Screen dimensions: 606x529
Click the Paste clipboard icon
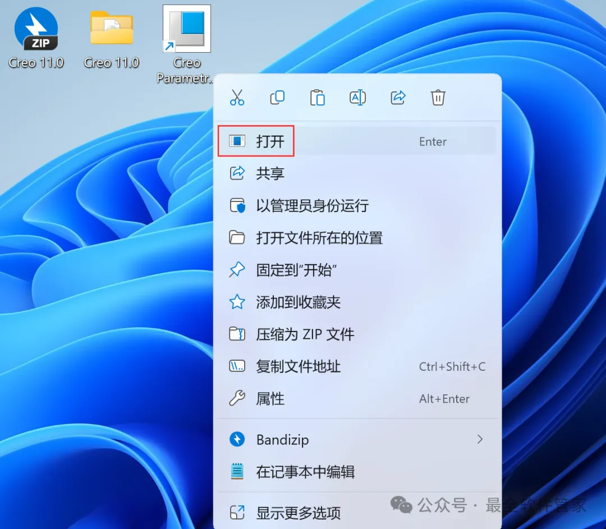pyautogui.click(x=317, y=98)
